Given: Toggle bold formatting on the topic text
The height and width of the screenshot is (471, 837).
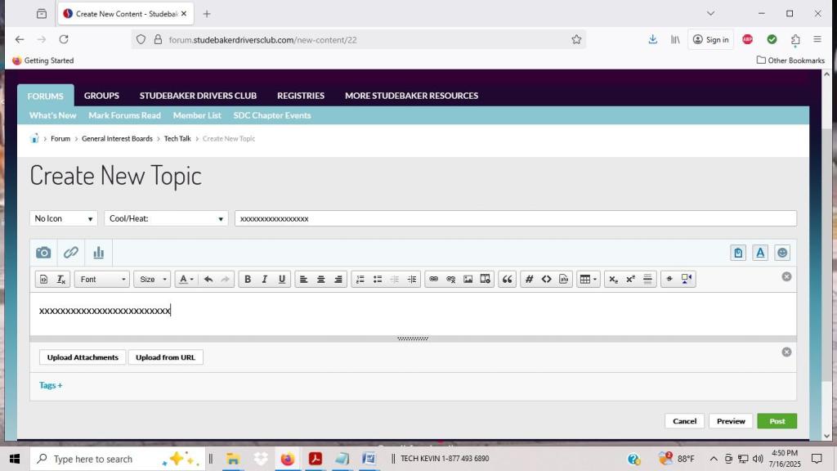Looking at the screenshot, I should click(x=248, y=279).
